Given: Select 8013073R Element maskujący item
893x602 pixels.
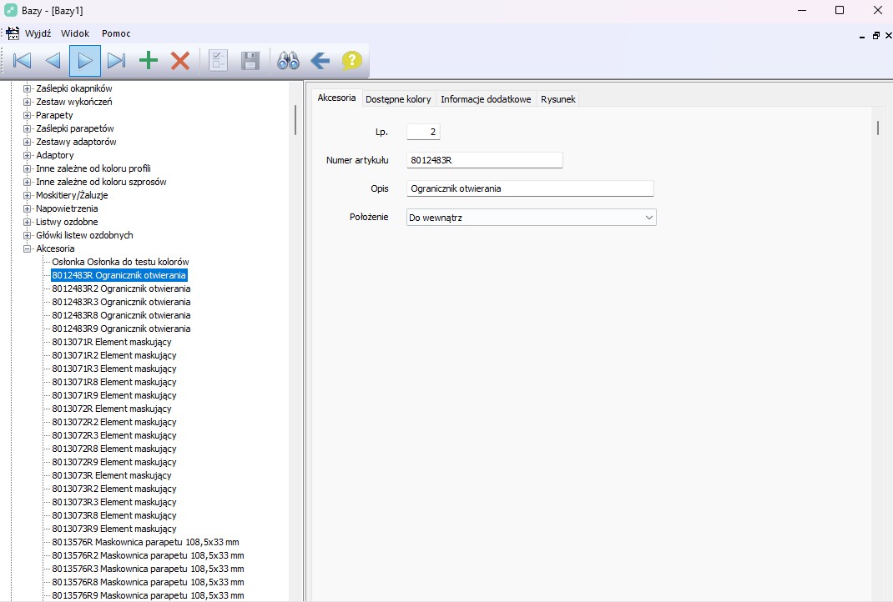Looking at the screenshot, I should point(112,476).
